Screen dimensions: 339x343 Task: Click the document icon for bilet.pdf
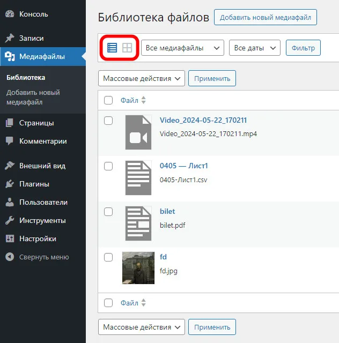(138, 223)
